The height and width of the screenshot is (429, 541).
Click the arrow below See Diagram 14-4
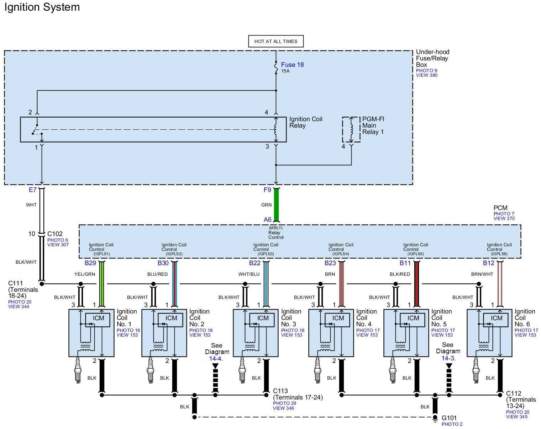215,366
